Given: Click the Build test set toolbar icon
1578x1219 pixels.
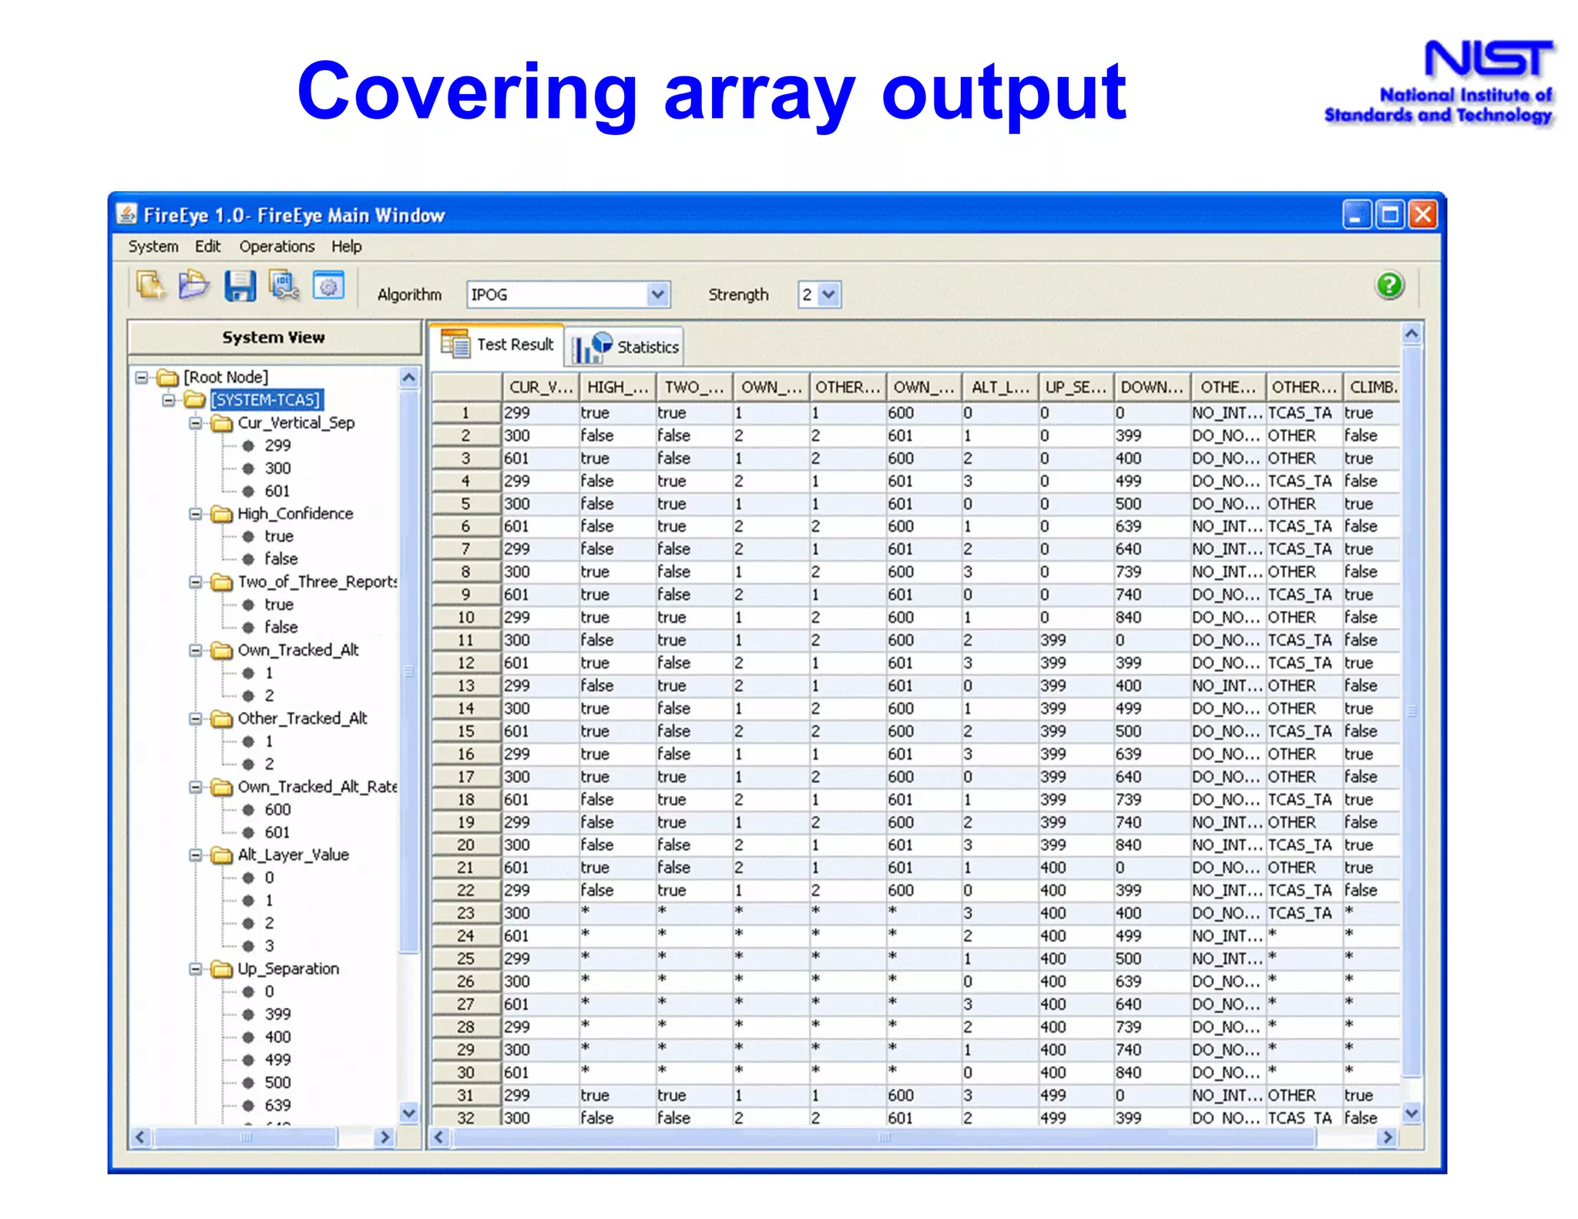Looking at the screenshot, I should click(284, 285).
